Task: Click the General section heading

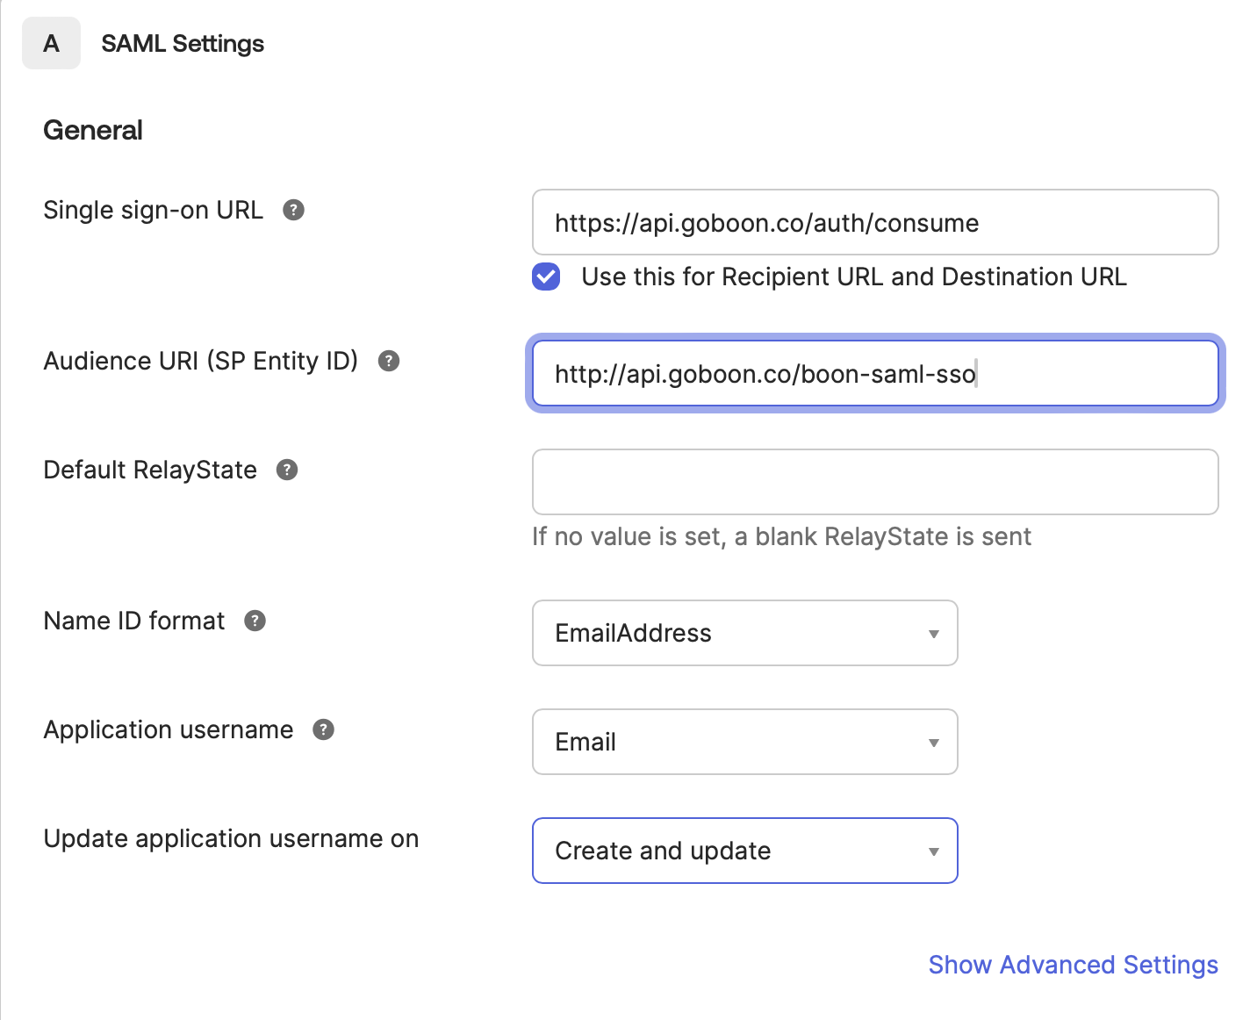Action: 93,130
